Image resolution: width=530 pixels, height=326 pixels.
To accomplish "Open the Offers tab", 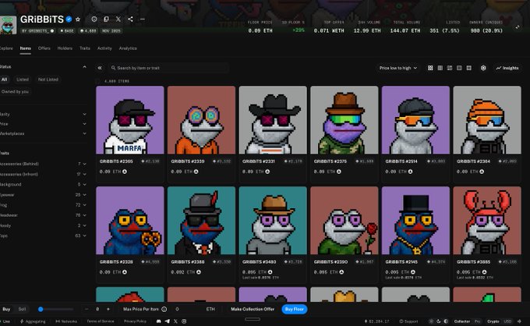I will pyautogui.click(x=44, y=48).
